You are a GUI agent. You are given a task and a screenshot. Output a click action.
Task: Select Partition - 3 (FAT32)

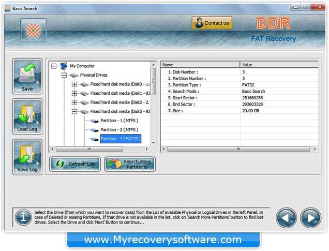[121, 139]
